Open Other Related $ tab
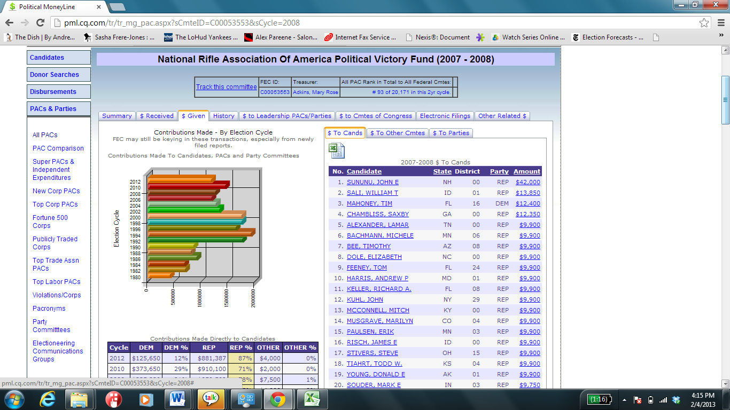 (502, 116)
